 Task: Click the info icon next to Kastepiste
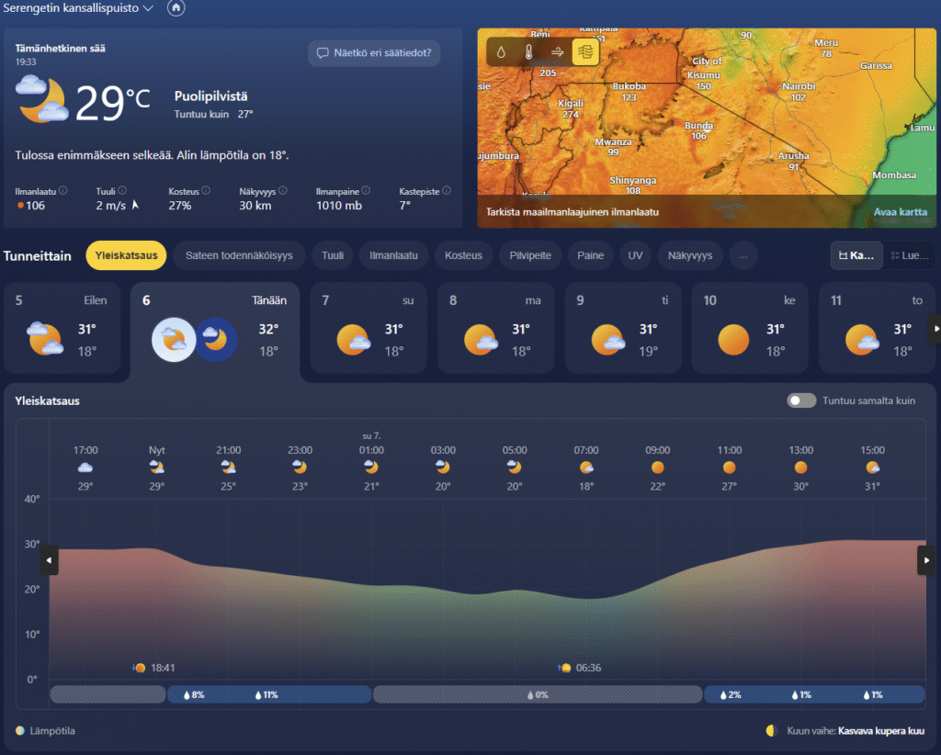tap(447, 191)
